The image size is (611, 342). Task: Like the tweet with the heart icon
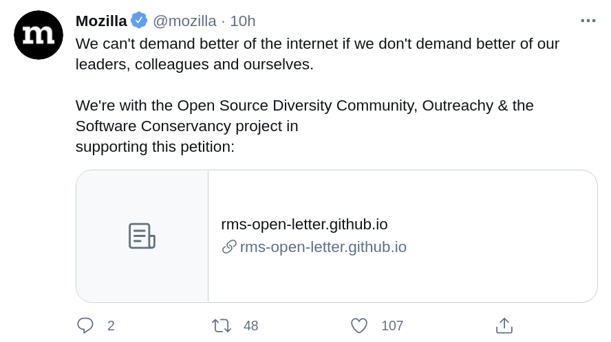coord(359,326)
